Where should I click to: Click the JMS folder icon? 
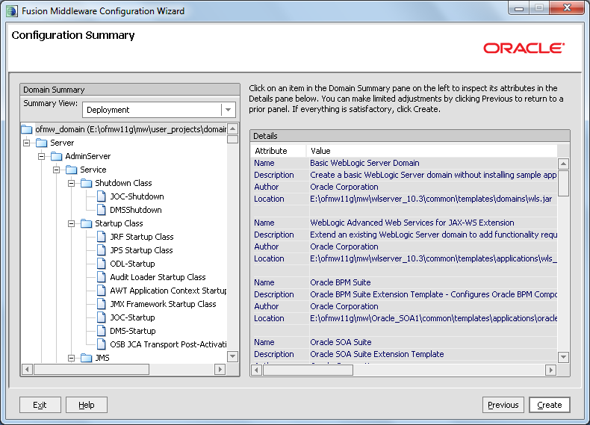pyautogui.click(x=86, y=358)
